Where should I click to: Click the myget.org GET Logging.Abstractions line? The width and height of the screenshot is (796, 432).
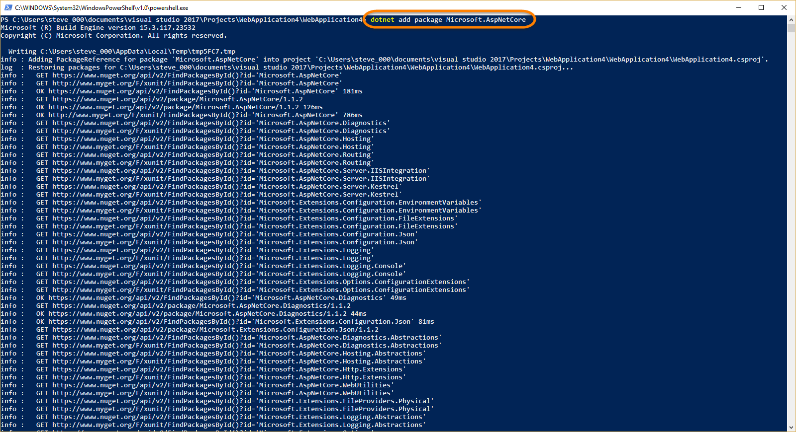(x=213, y=425)
